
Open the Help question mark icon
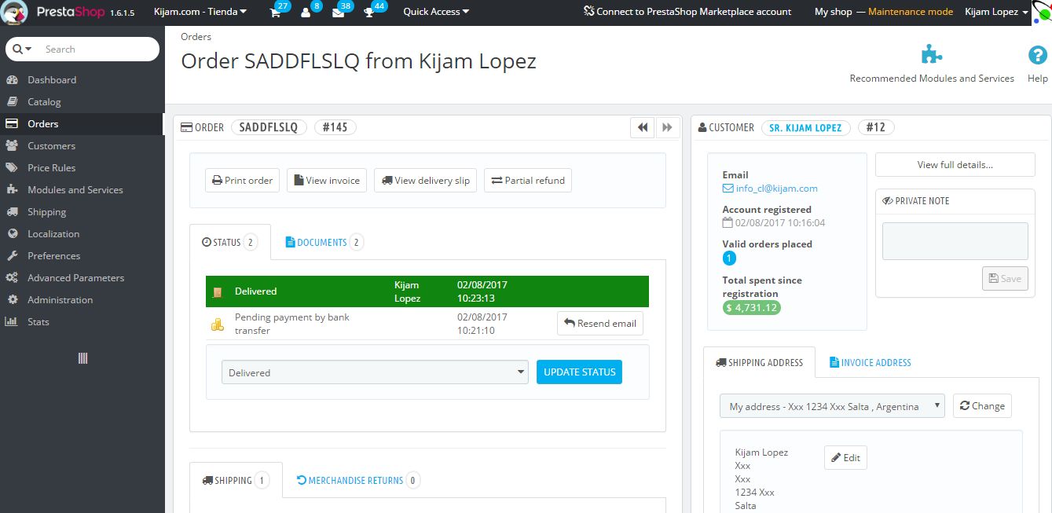pos(1038,55)
